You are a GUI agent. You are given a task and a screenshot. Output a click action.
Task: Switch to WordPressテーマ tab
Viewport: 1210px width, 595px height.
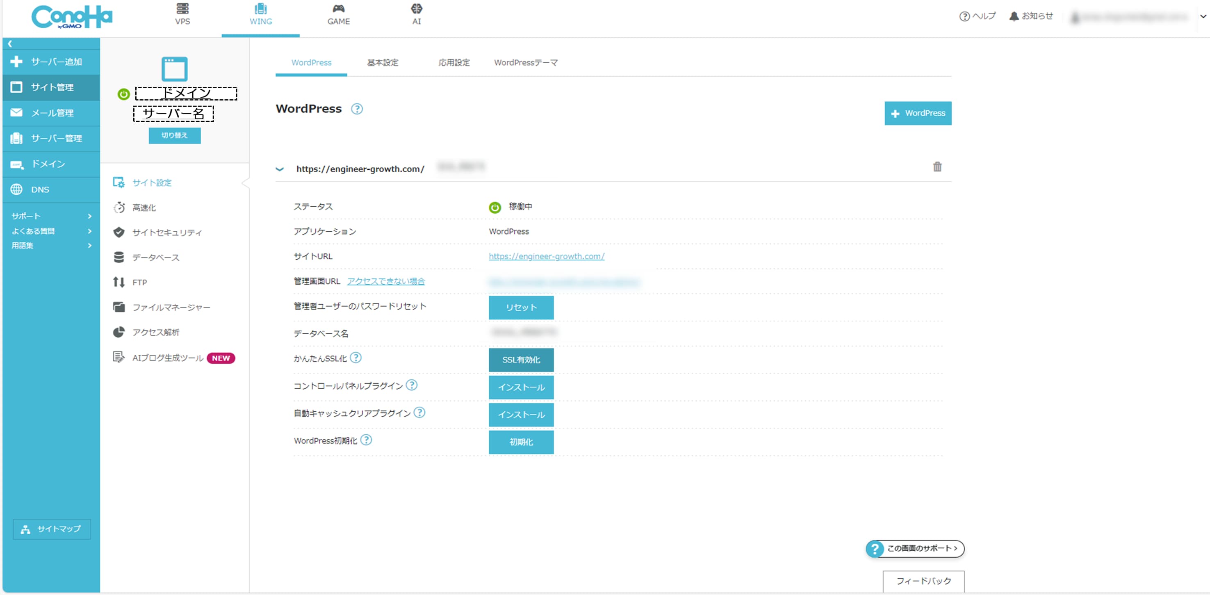click(x=526, y=62)
